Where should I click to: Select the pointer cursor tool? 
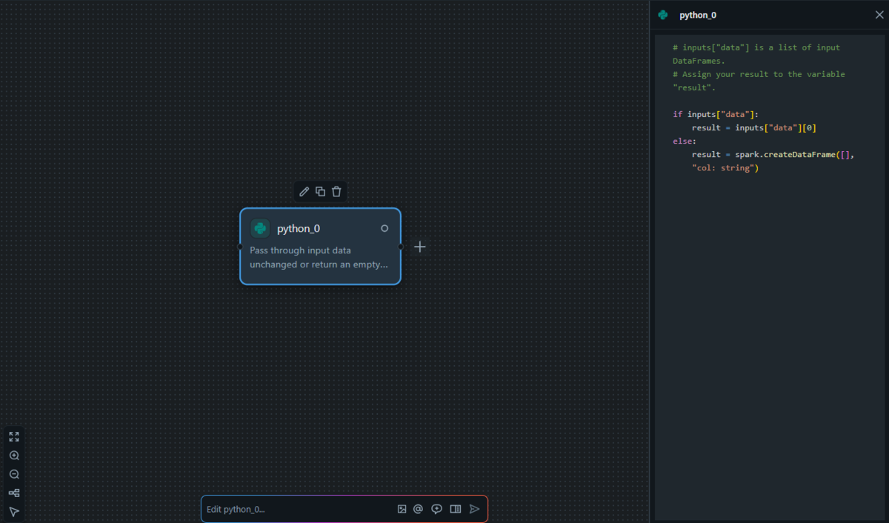14,512
